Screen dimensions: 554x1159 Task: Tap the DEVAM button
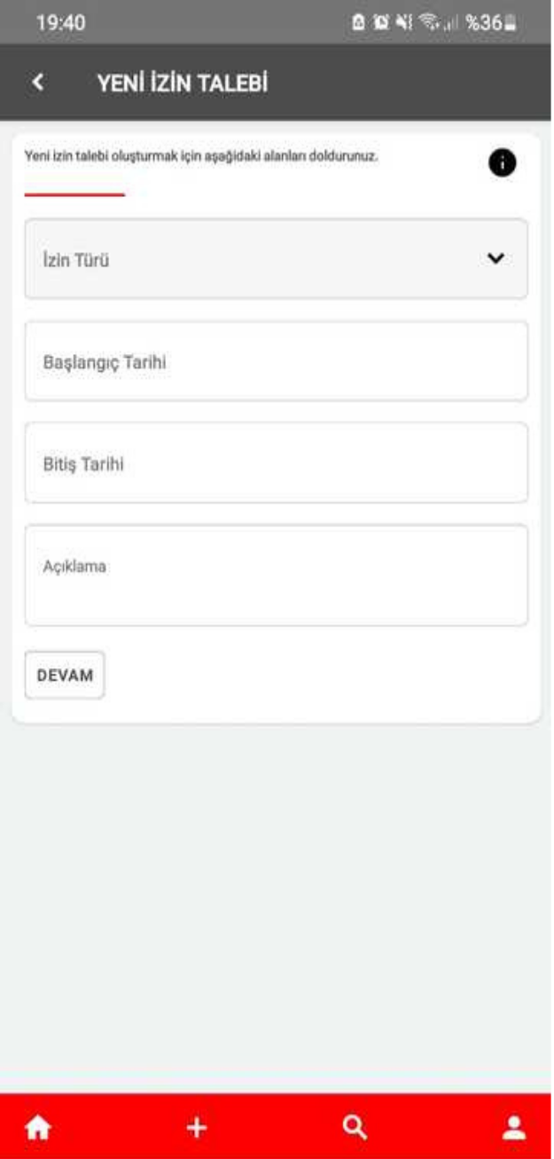(x=65, y=675)
